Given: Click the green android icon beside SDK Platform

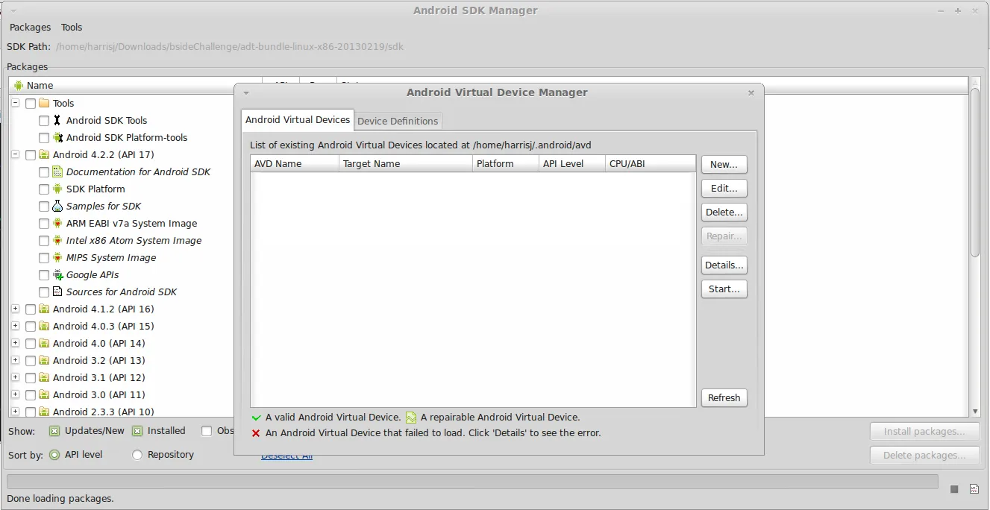Looking at the screenshot, I should click(x=57, y=189).
